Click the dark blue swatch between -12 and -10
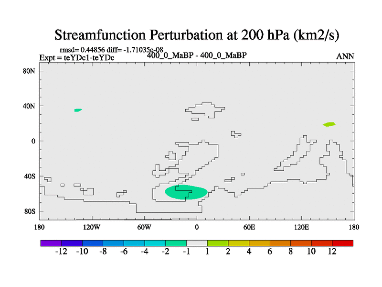Screen dimensions: 382x287 pos(72,243)
